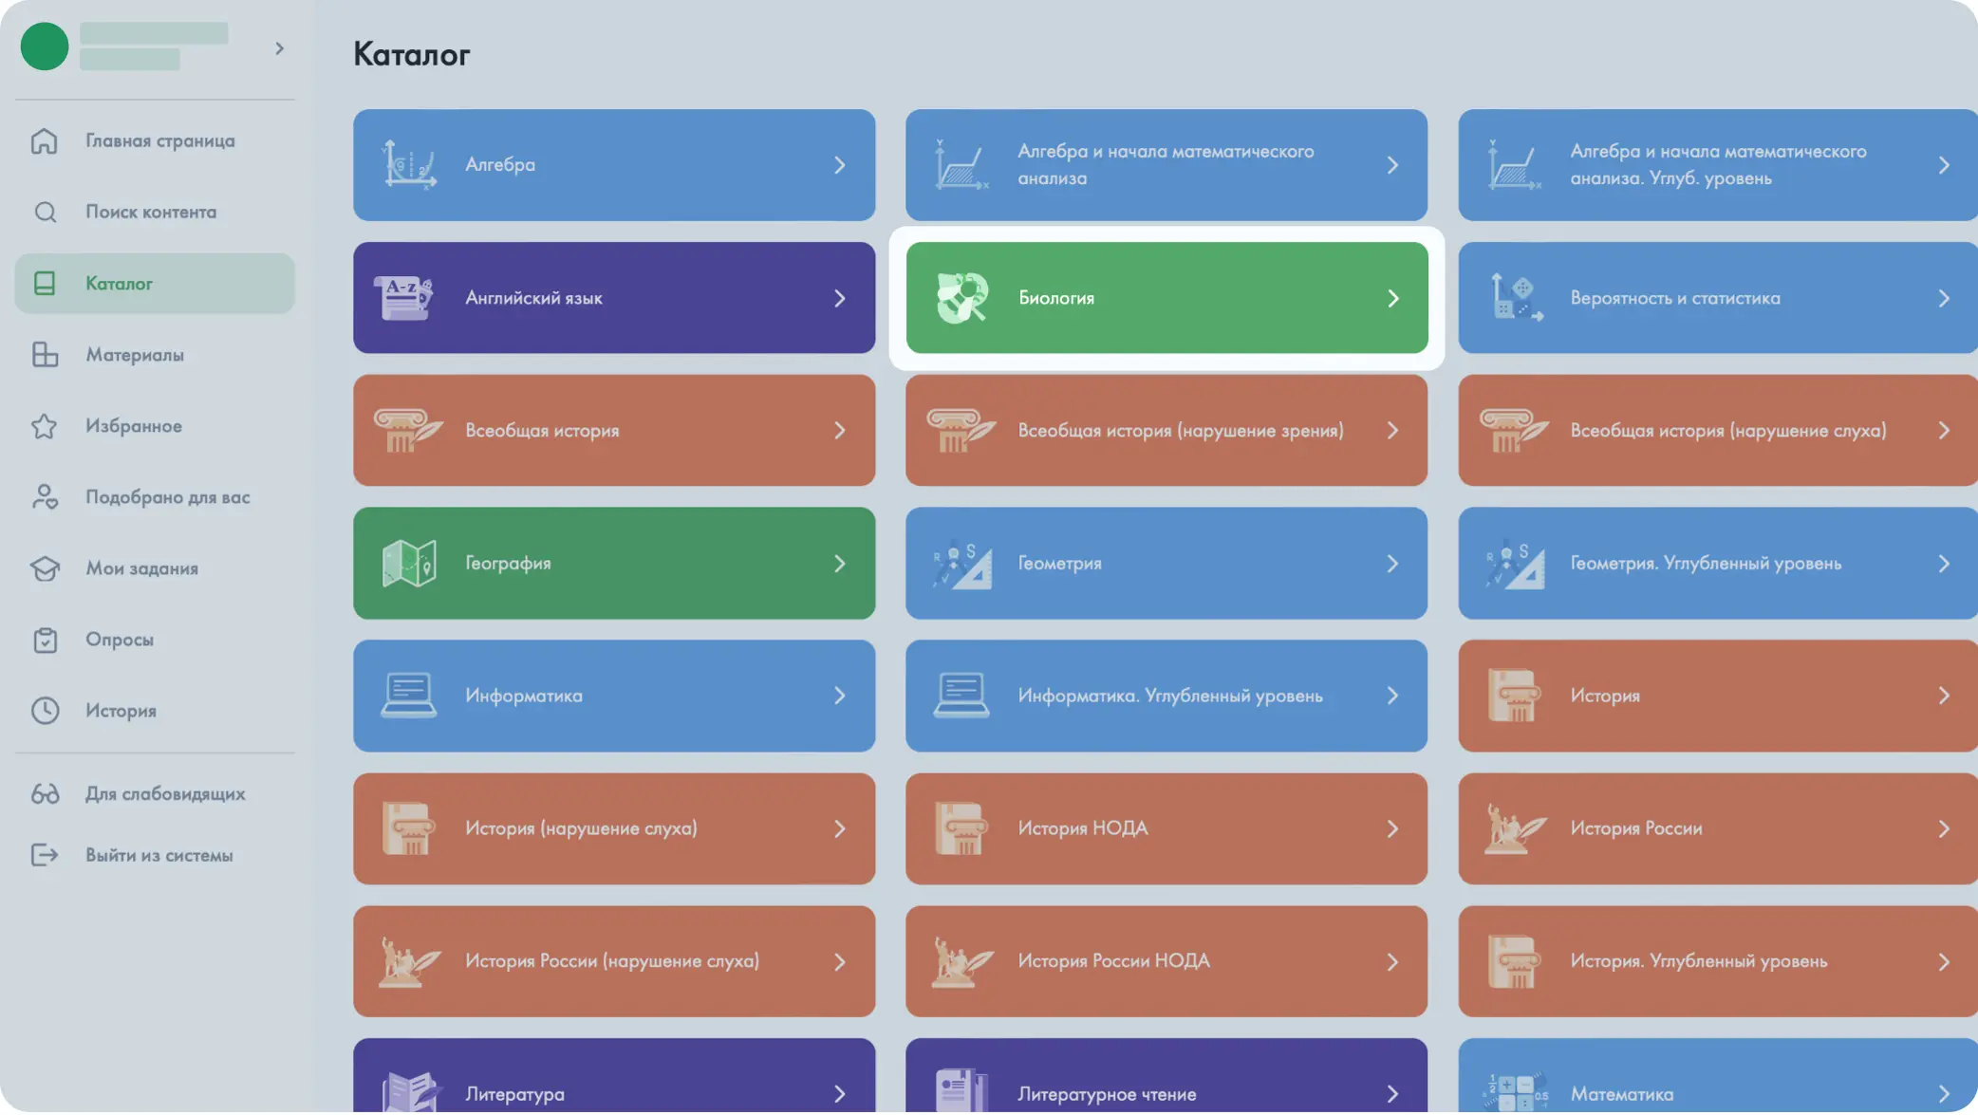Image resolution: width=1978 pixels, height=1115 pixels.
Task: Select Подобрано для вас menu item
Action: click(167, 497)
